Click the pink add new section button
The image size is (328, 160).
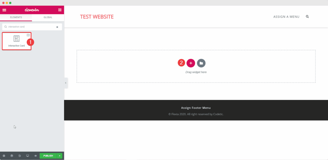tap(191, 63)
